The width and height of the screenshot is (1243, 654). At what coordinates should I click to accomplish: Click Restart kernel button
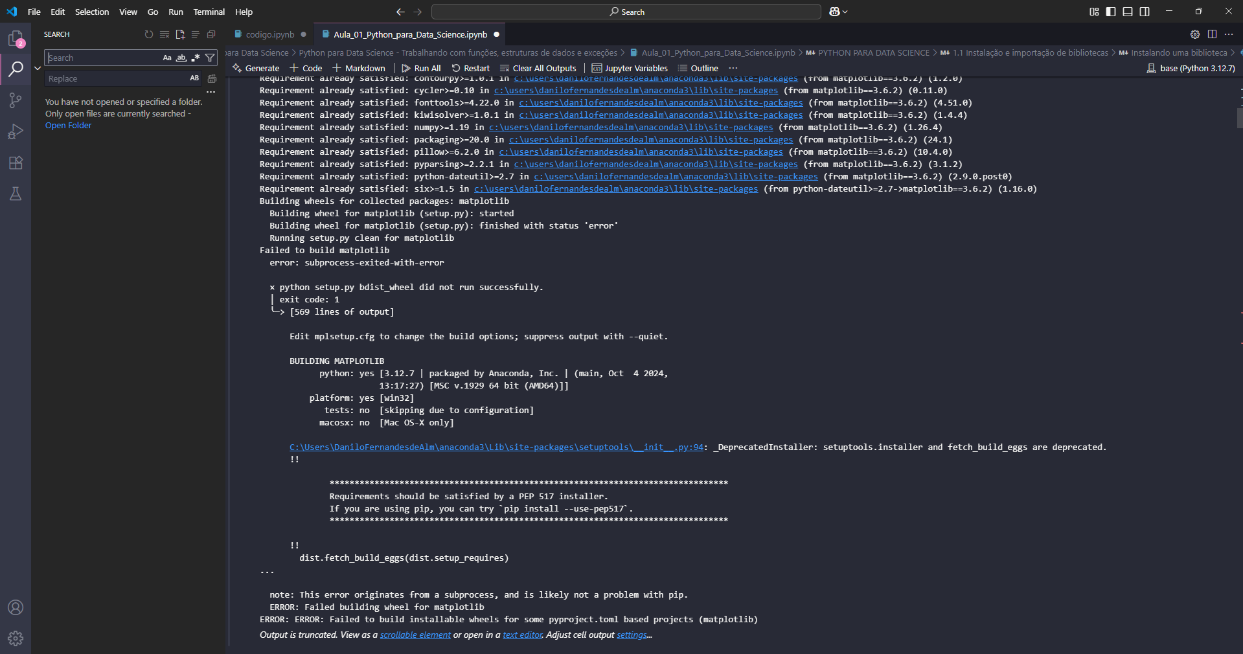click(x=471, y=68)
